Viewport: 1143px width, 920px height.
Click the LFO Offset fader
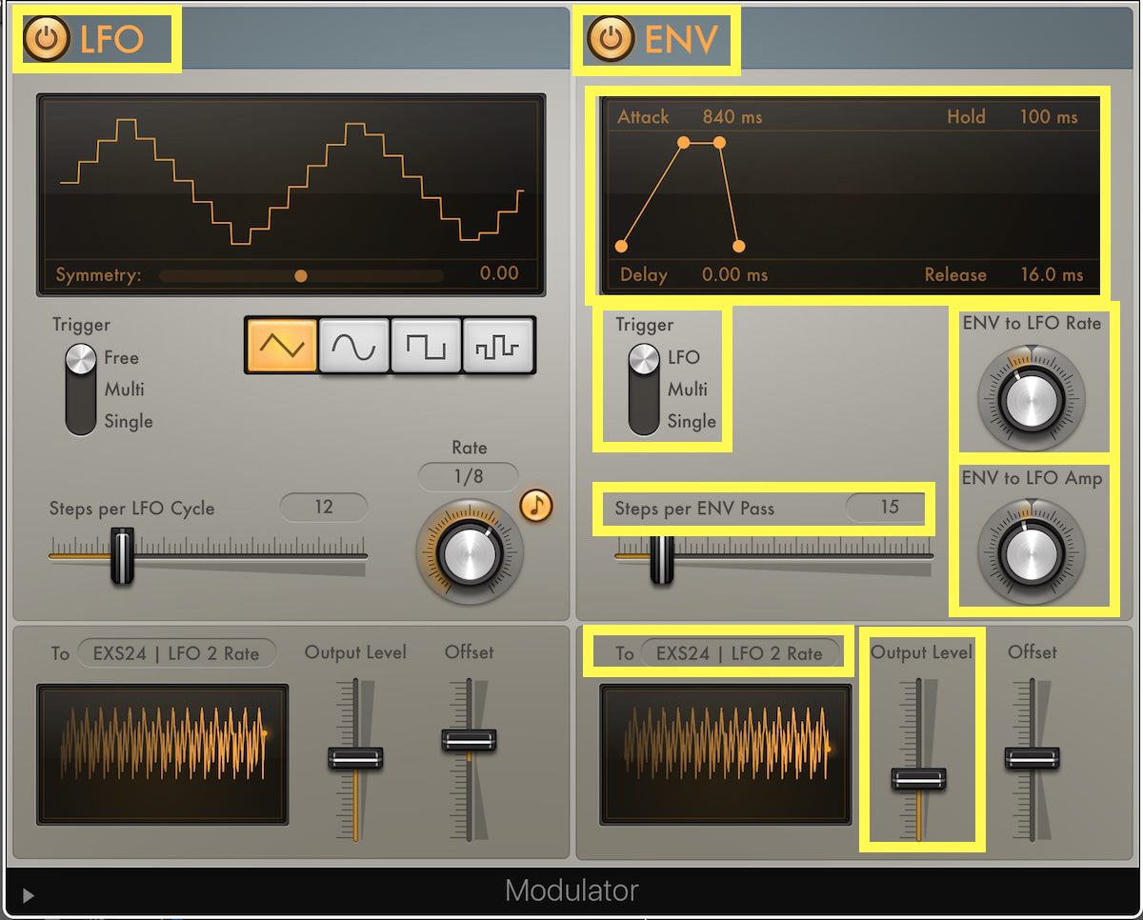coord(469,739)
